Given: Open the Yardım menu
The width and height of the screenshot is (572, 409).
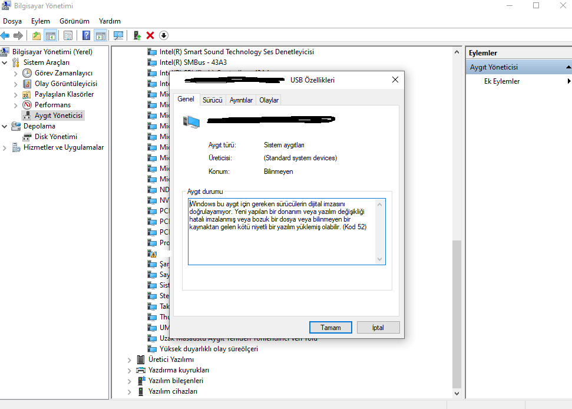Looking at the screenshot, I should [110, 21].
